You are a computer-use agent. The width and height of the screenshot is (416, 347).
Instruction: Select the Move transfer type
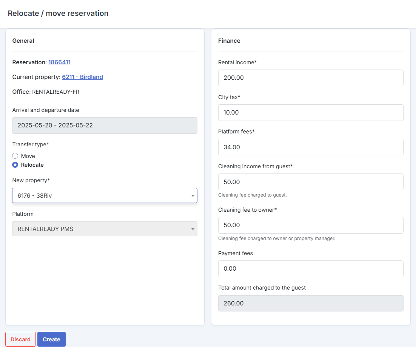[x=15, y=156]
